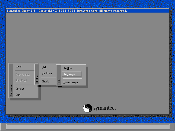The height and width of the screenshot is (131, 175).
Task: Select Disk in the Action submenu
Action: tap(44, 67)
